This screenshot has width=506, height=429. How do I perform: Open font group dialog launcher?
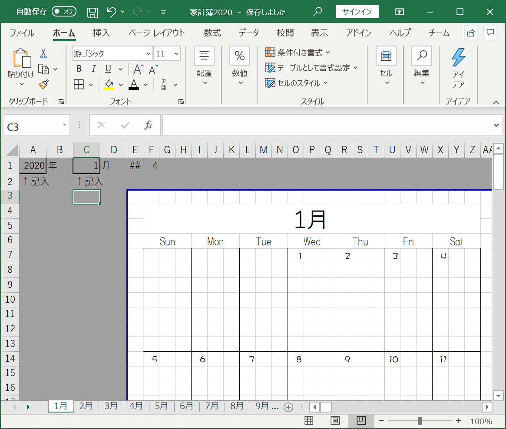click(x=181, y=102)
